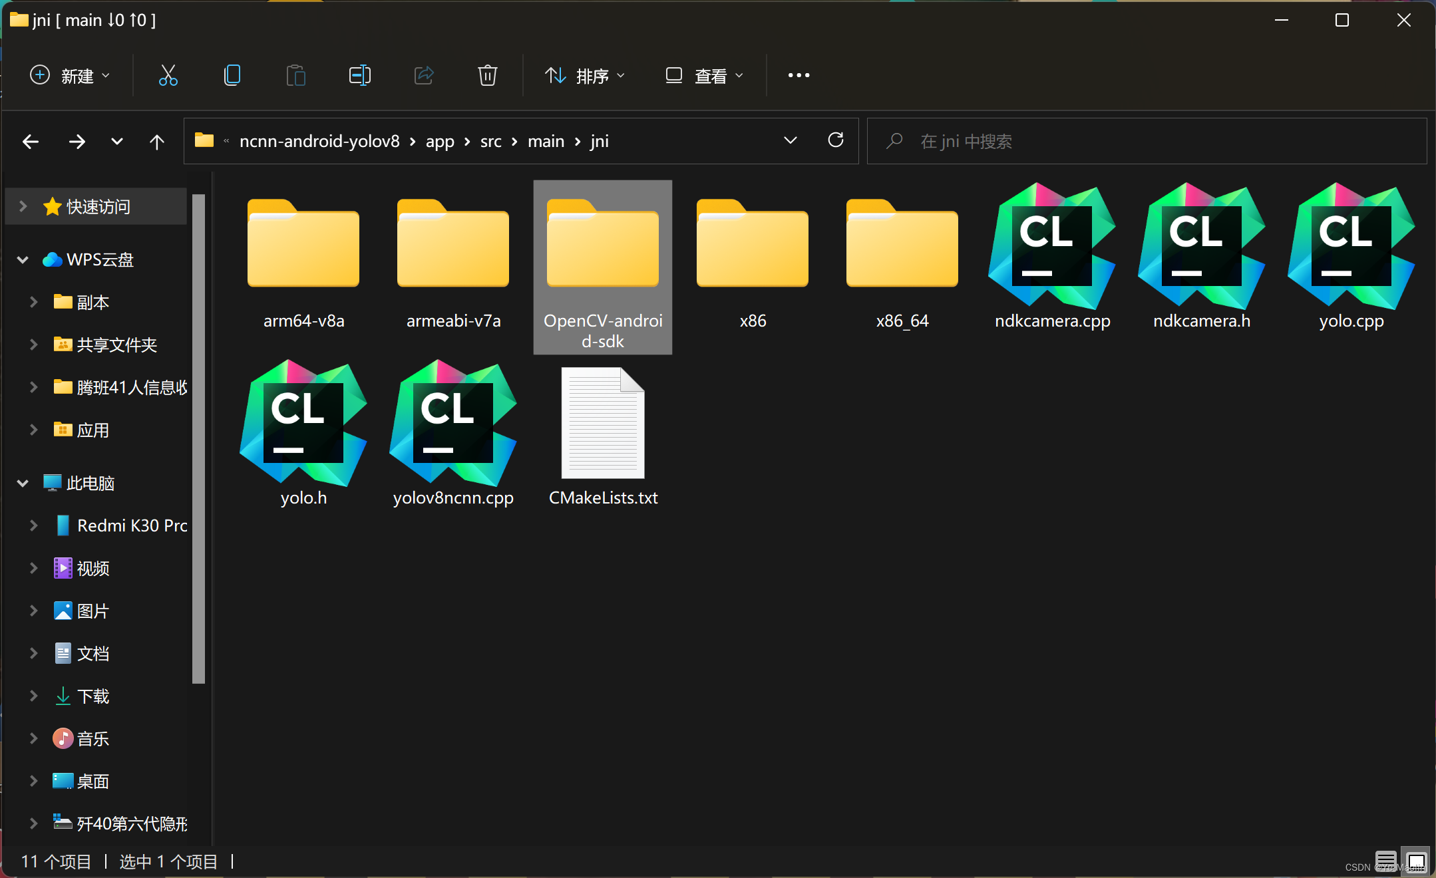Go forward with the right arrow

(x=77, y=141)
